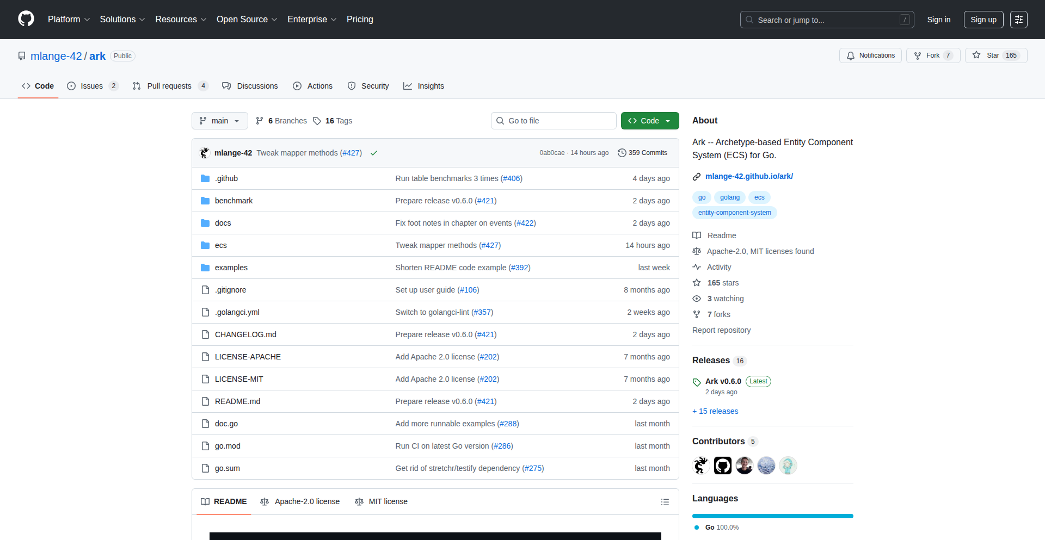
Task: Click the golang topic tag
Action: (x=730, y=197)
